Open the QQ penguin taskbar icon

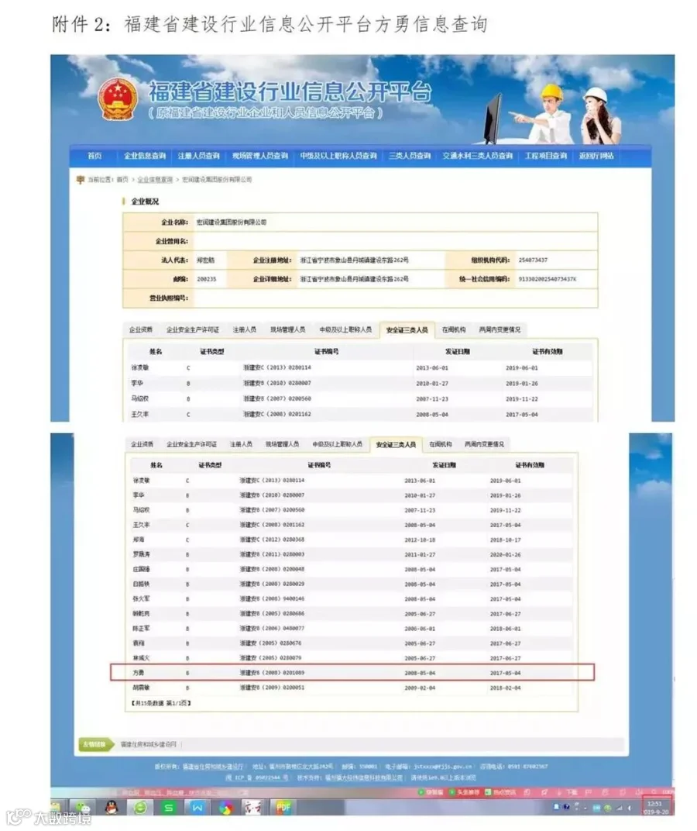(112, 808)
